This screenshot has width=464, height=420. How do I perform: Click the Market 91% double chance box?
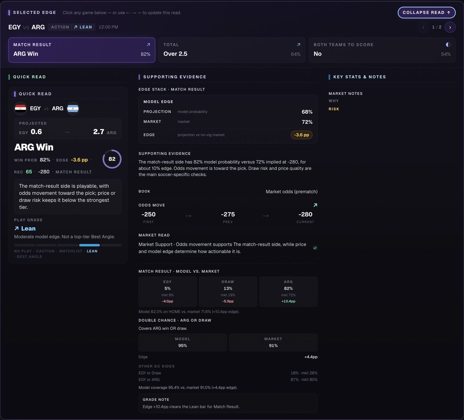pyautogui.click(x=273, y=343)
